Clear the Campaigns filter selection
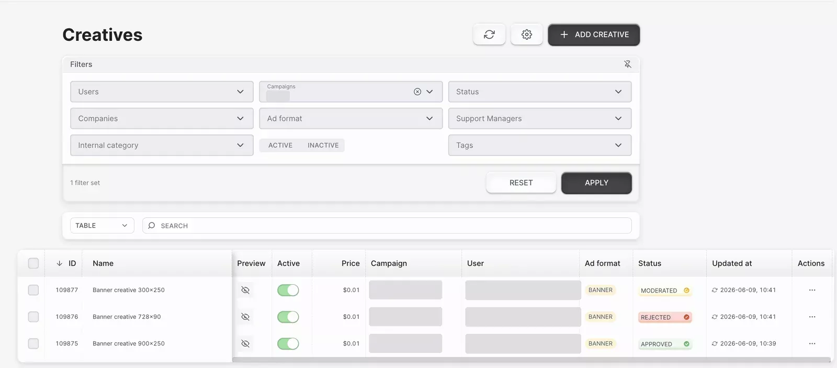This screenshot has height=368, width=837. [417, 92]
